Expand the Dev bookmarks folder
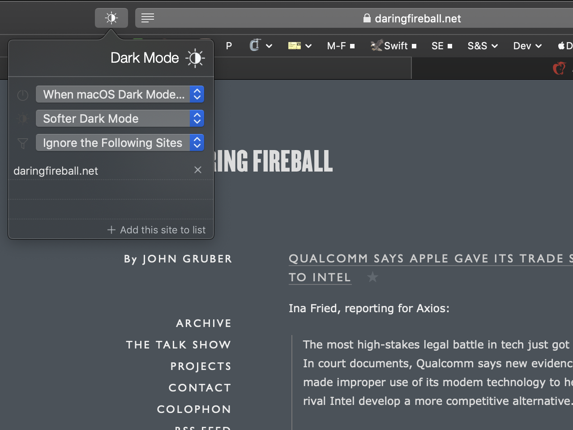The height and width of the screenshot is (430, 573). [527, 46]
